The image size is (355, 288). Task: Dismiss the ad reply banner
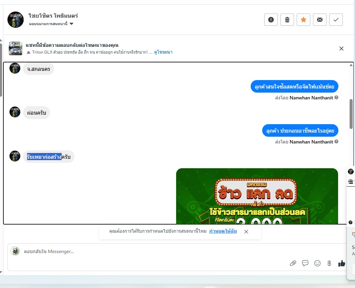pos(341,49)
